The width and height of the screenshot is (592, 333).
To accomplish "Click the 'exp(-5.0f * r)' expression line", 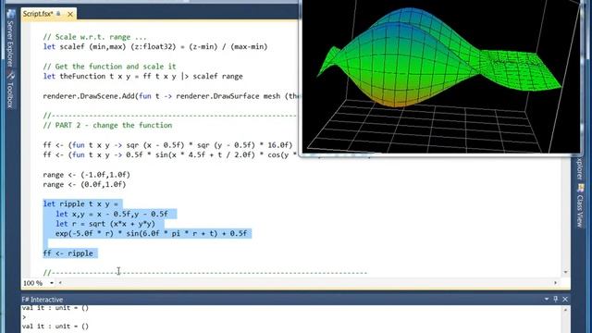I will point(152,234).
